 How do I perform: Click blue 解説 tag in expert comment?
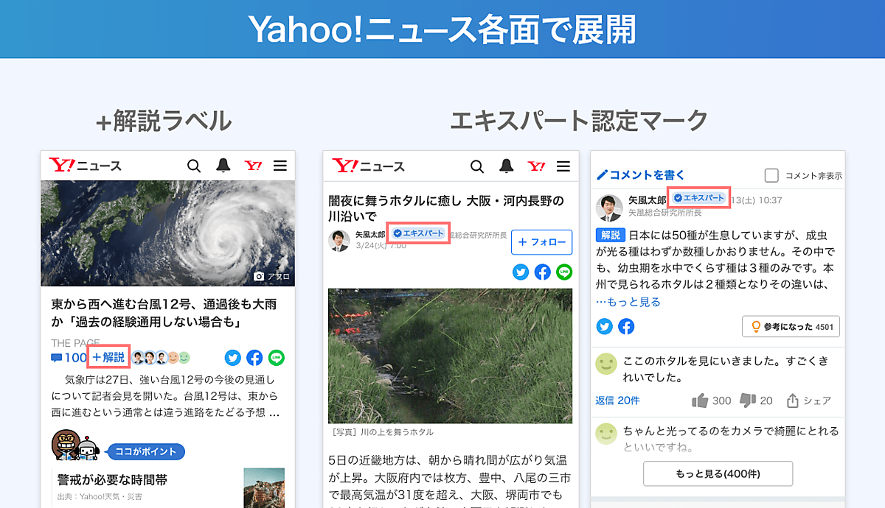pos(610,236)
